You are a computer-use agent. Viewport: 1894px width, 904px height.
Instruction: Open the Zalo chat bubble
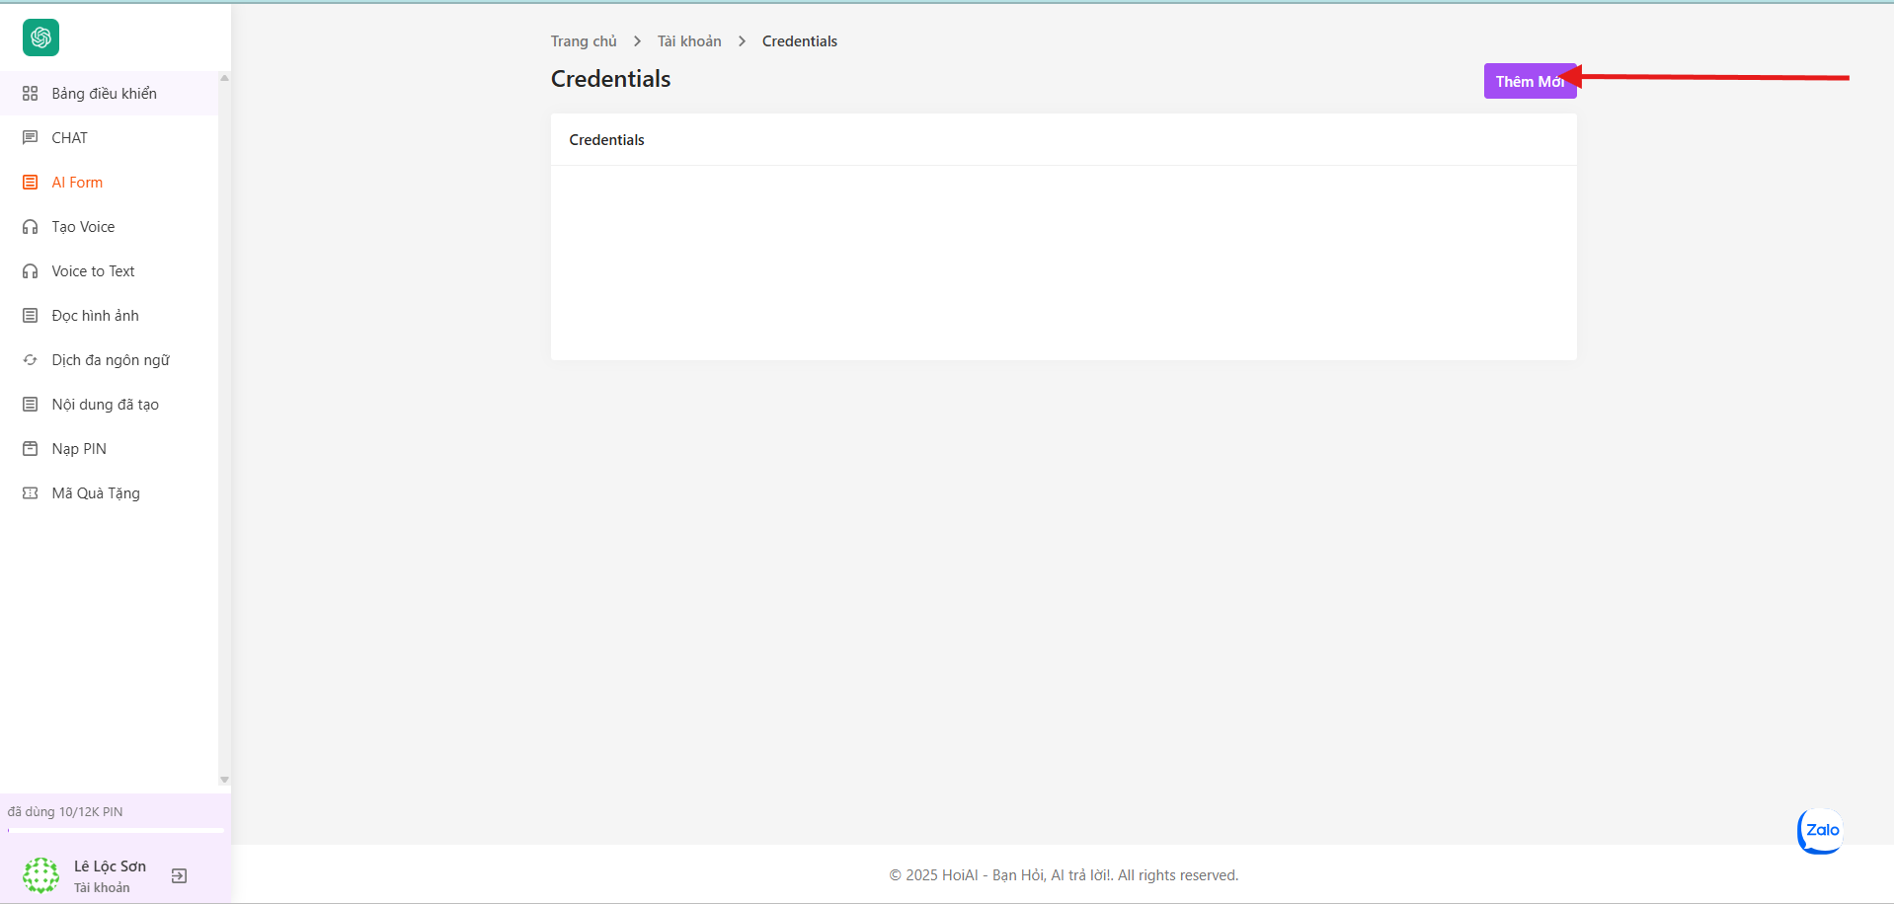click(x=1820, y=831)
